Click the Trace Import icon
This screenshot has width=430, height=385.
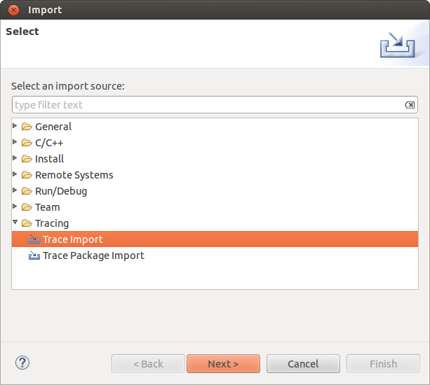point(34,239)
